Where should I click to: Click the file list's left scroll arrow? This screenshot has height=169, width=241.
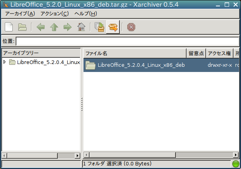tap(87, 155)
